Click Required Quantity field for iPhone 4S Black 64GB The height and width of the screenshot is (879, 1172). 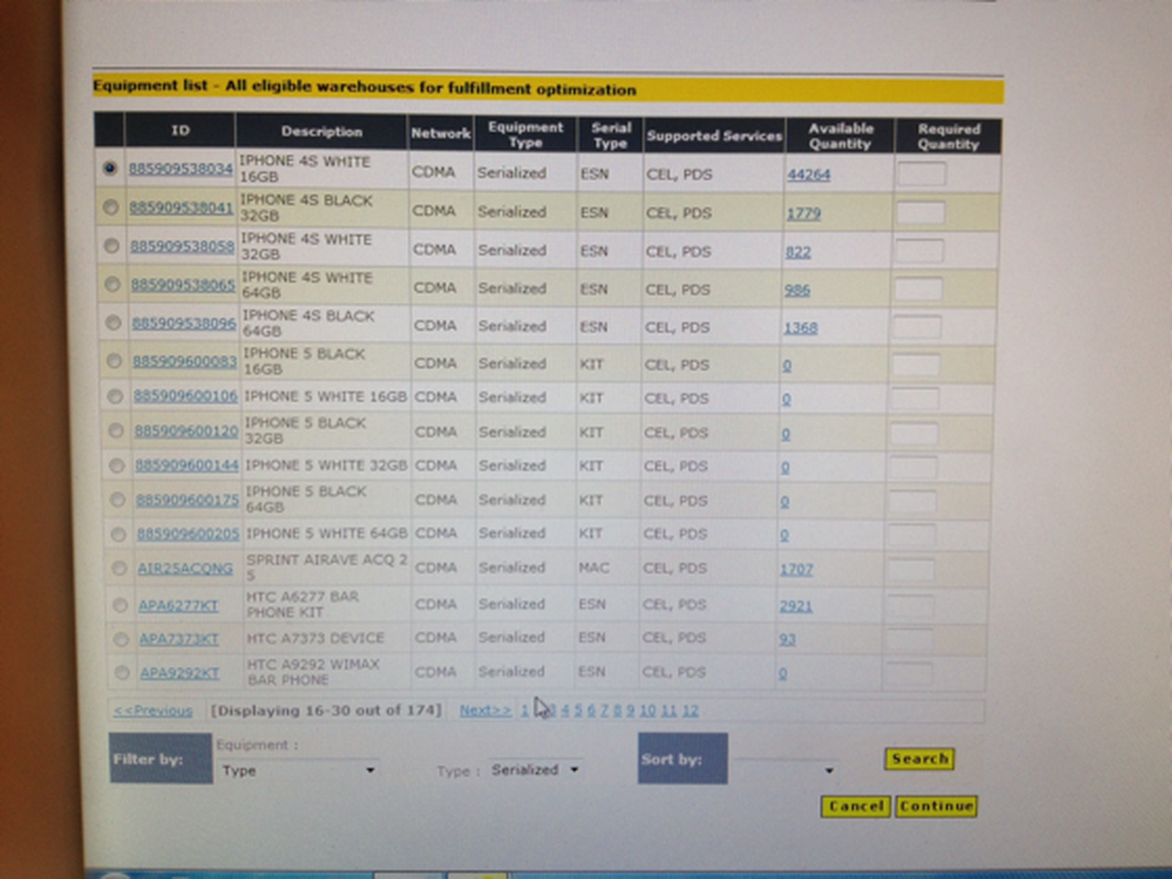click(x=916, y=327)
